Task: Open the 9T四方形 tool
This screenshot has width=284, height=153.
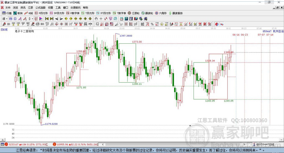Action: click(x=104, y=13)
